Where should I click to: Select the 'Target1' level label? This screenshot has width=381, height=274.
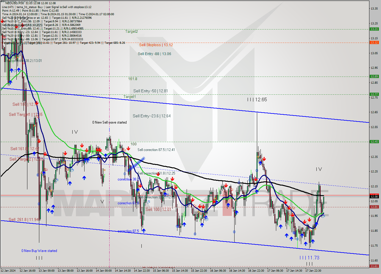130,97
